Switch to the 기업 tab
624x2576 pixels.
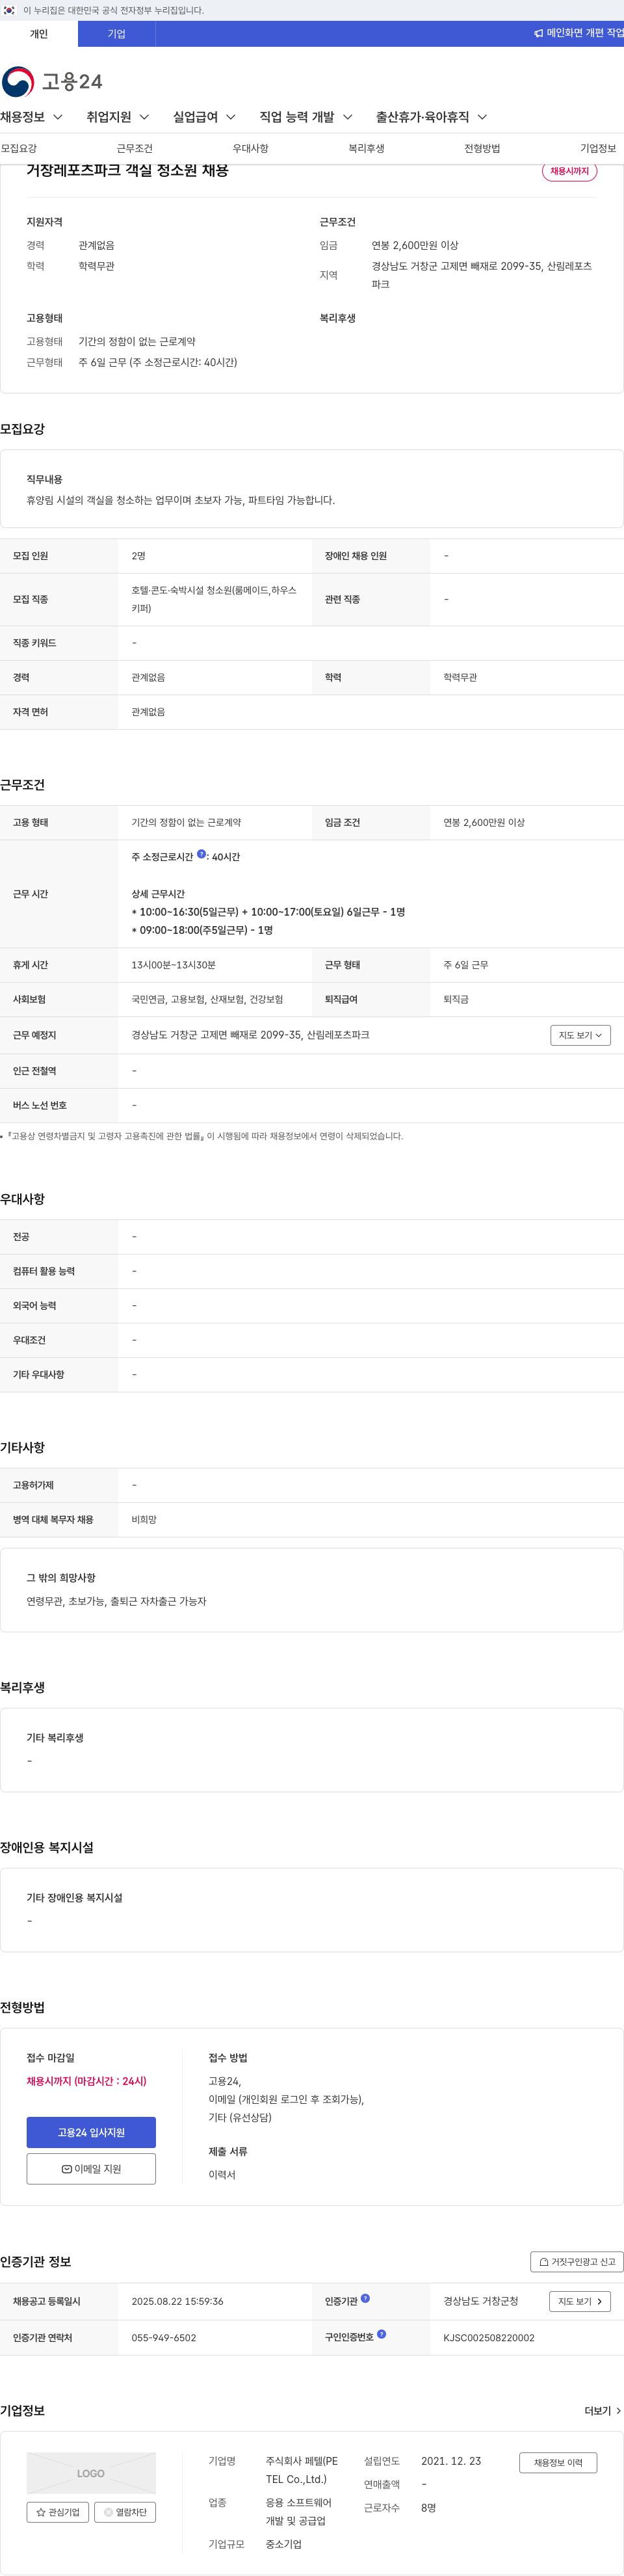(x=117, y=34)
